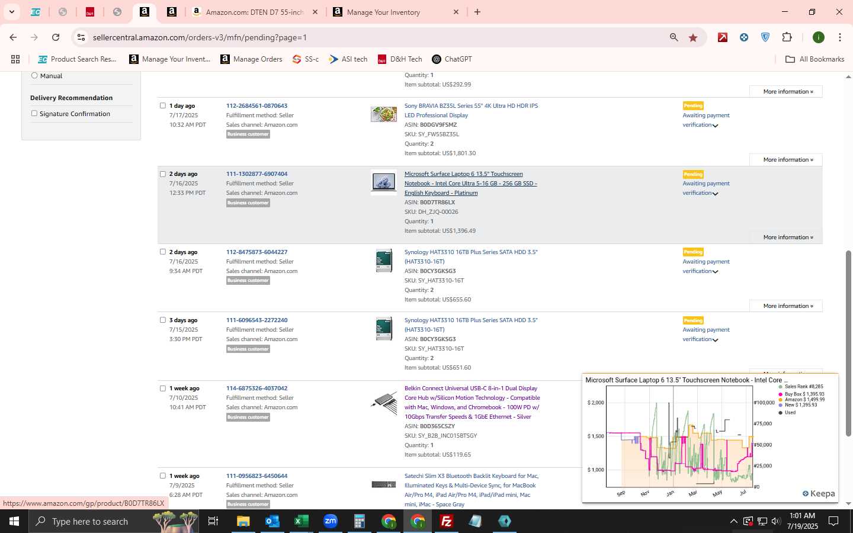This screenshot has height=533, width=853.
Task: Open the tab search dropdown arrow
Action: [x=11, y=12]
